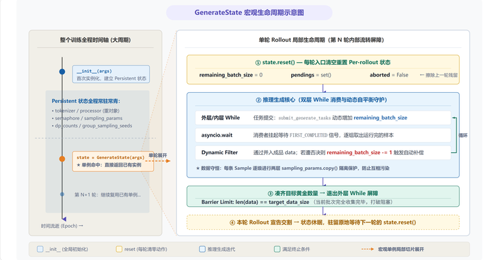
Task: Click the submit_generate_tasks code text
Action: (305, 118)
